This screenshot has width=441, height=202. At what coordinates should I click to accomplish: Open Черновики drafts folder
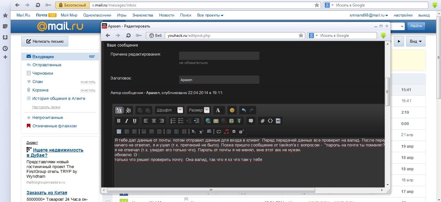tap(43, 73)
